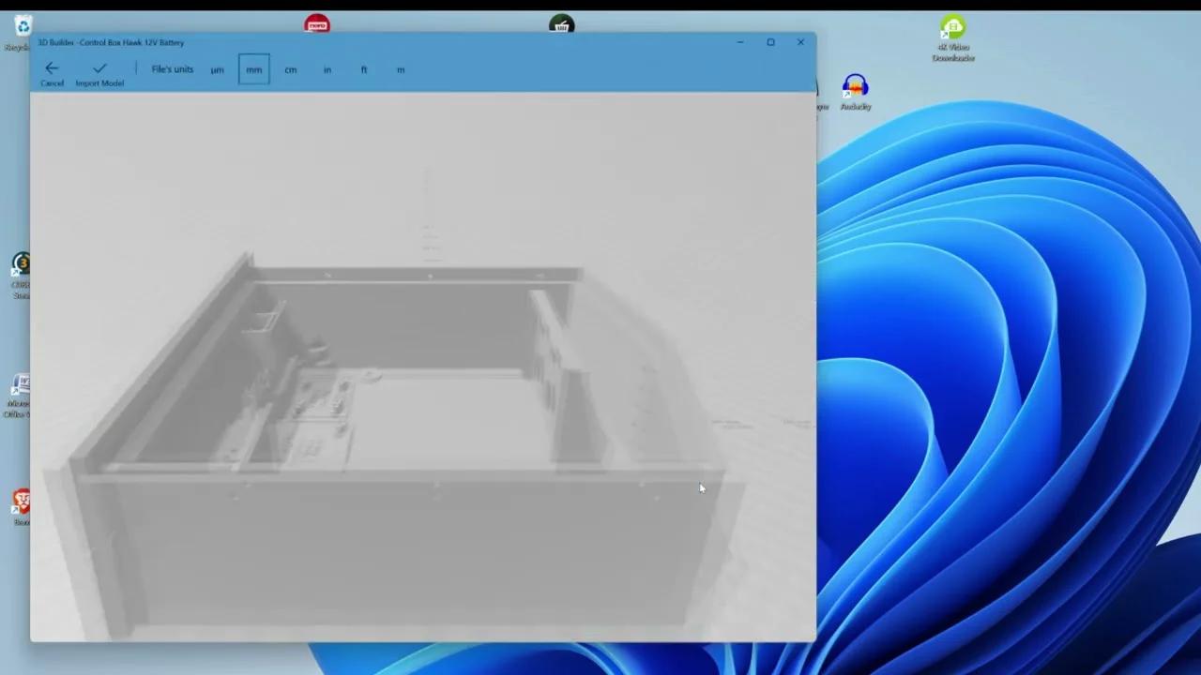The width and height of the screenshot is (1201, 675).
Task: Launch the Brave browser shortcut
Action: click(22, 504)
